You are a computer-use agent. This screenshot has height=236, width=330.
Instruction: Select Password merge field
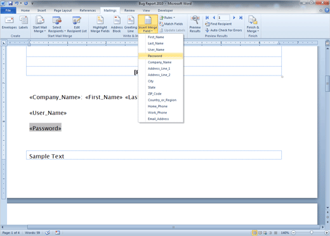[161, 56]
